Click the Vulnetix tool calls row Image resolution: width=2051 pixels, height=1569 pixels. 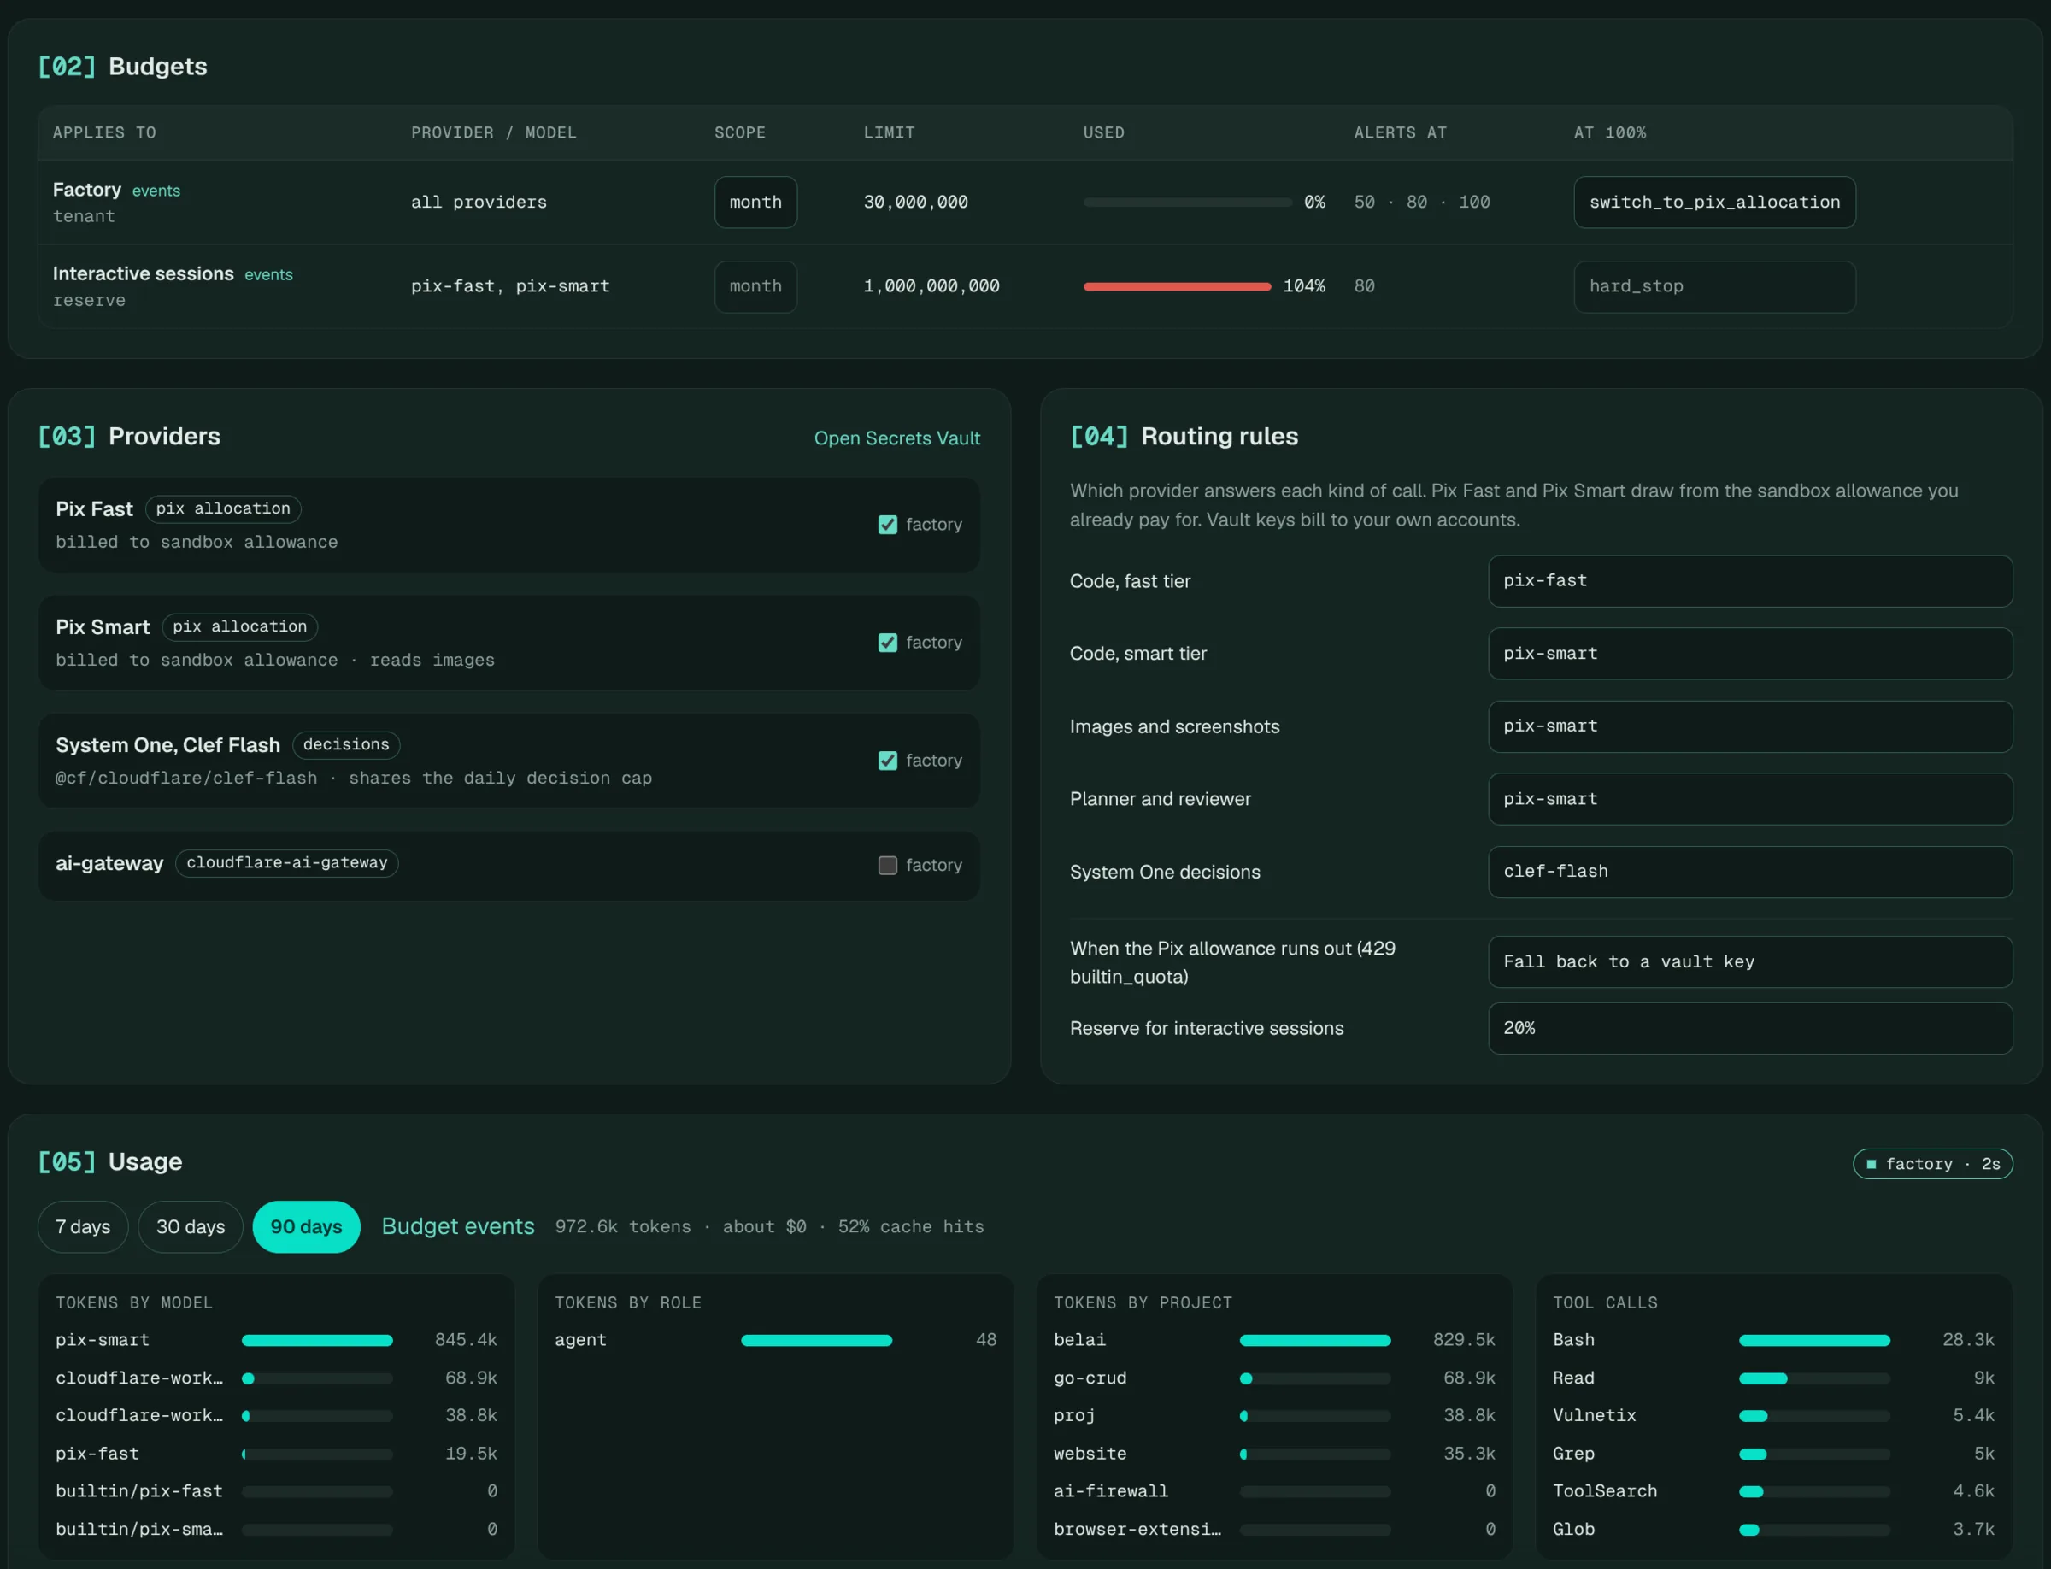click(x=1773, y=1416)
